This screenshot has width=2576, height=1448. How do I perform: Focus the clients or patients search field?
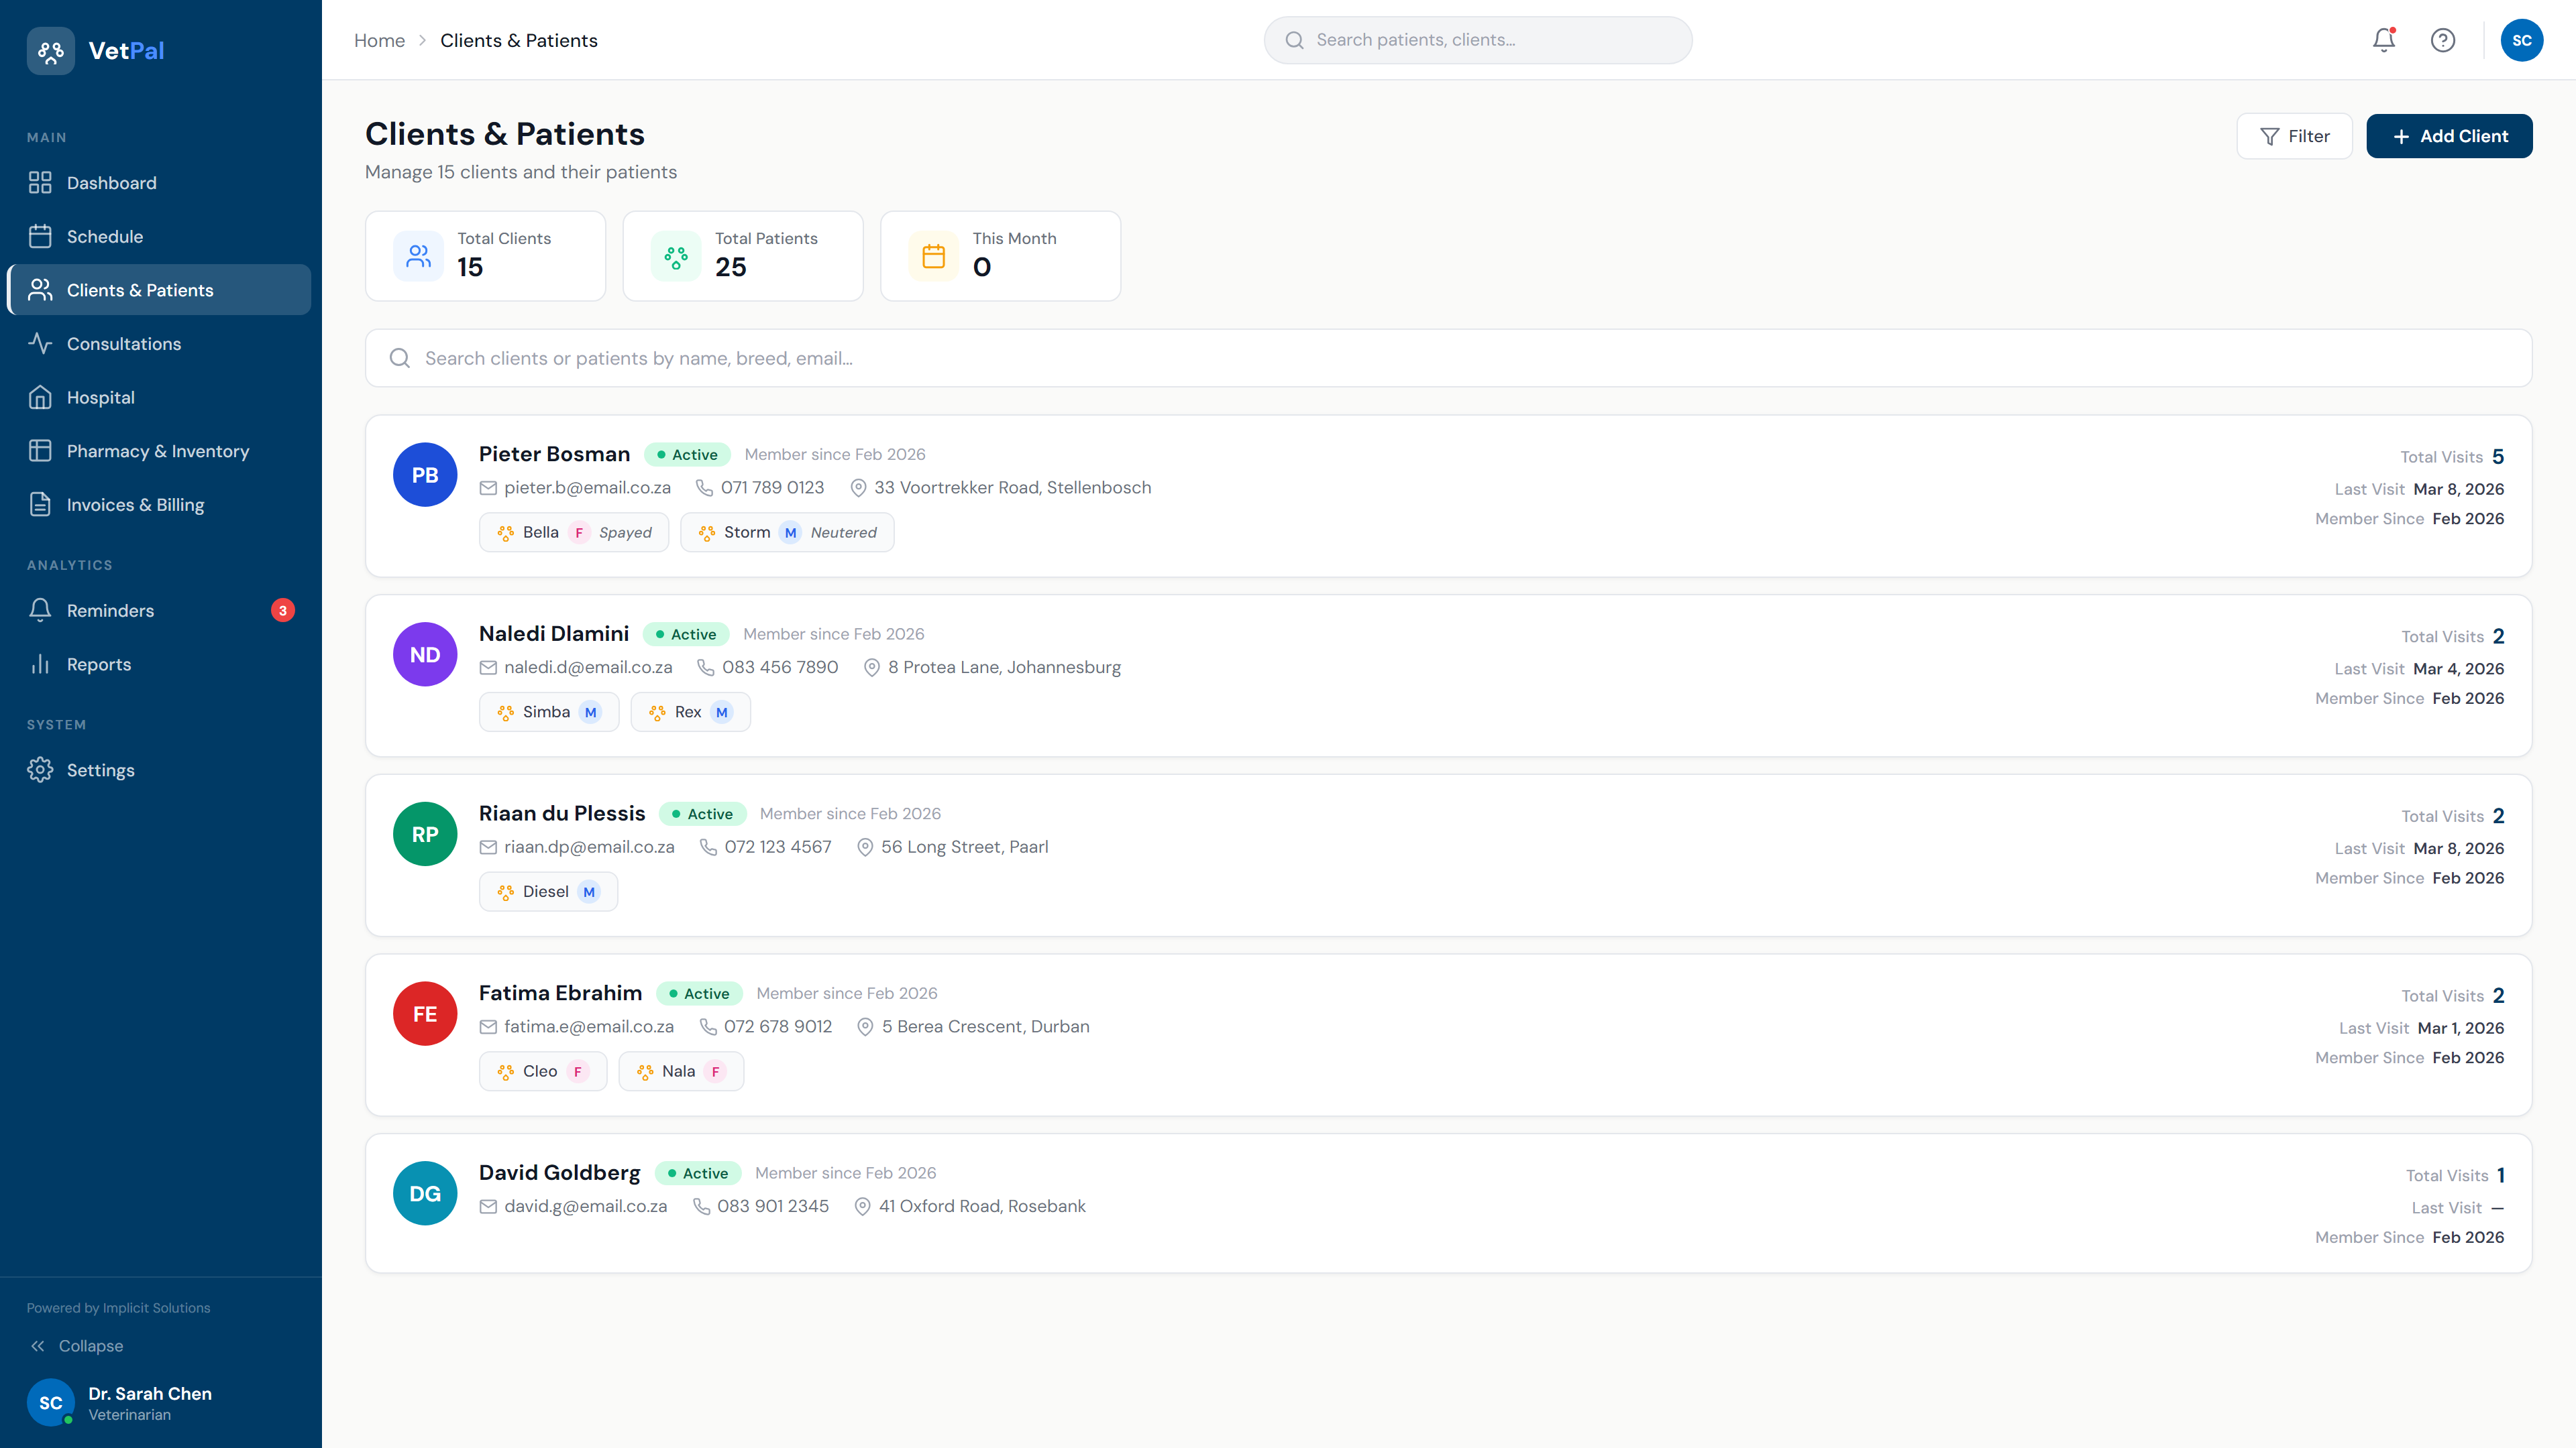(1447, 358)
